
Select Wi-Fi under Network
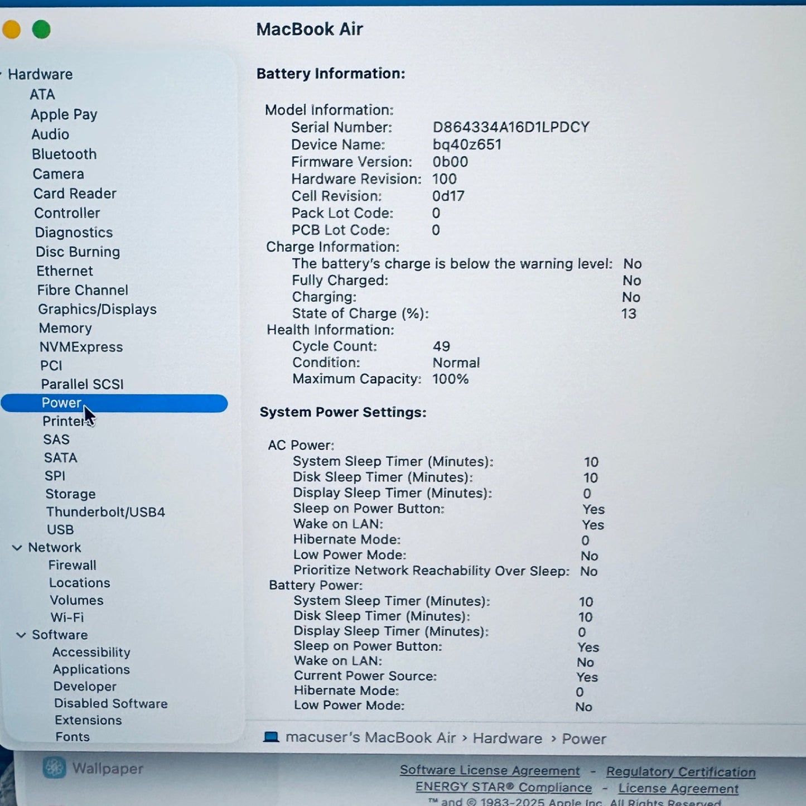click(68, 617)
